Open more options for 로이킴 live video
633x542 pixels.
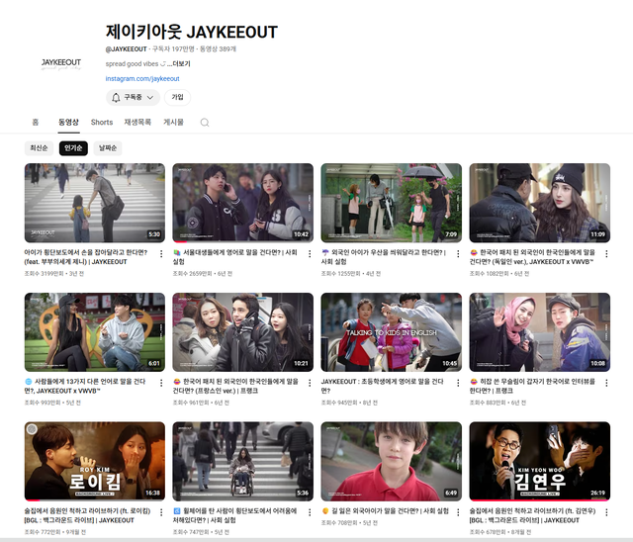click(x=161, y=512)
